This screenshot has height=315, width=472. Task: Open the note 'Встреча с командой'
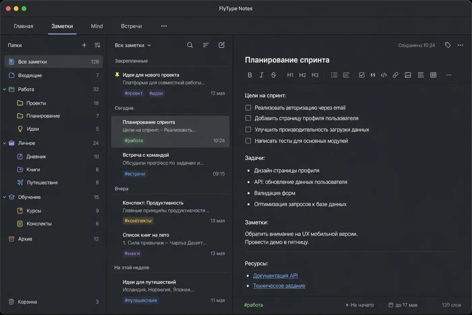(x=170, y=164)
